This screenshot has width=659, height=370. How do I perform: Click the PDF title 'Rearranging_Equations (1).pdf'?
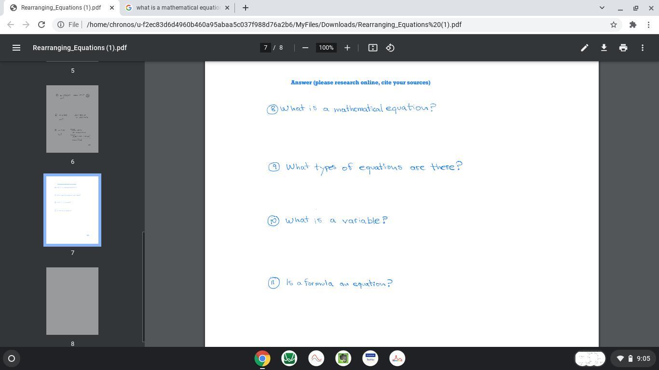[x=80, y=48]
